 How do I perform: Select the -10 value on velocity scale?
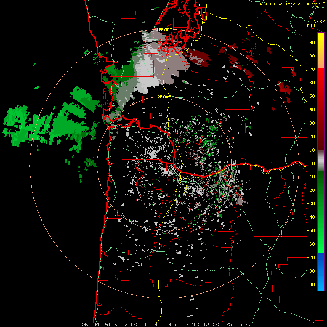click(311, 177)
